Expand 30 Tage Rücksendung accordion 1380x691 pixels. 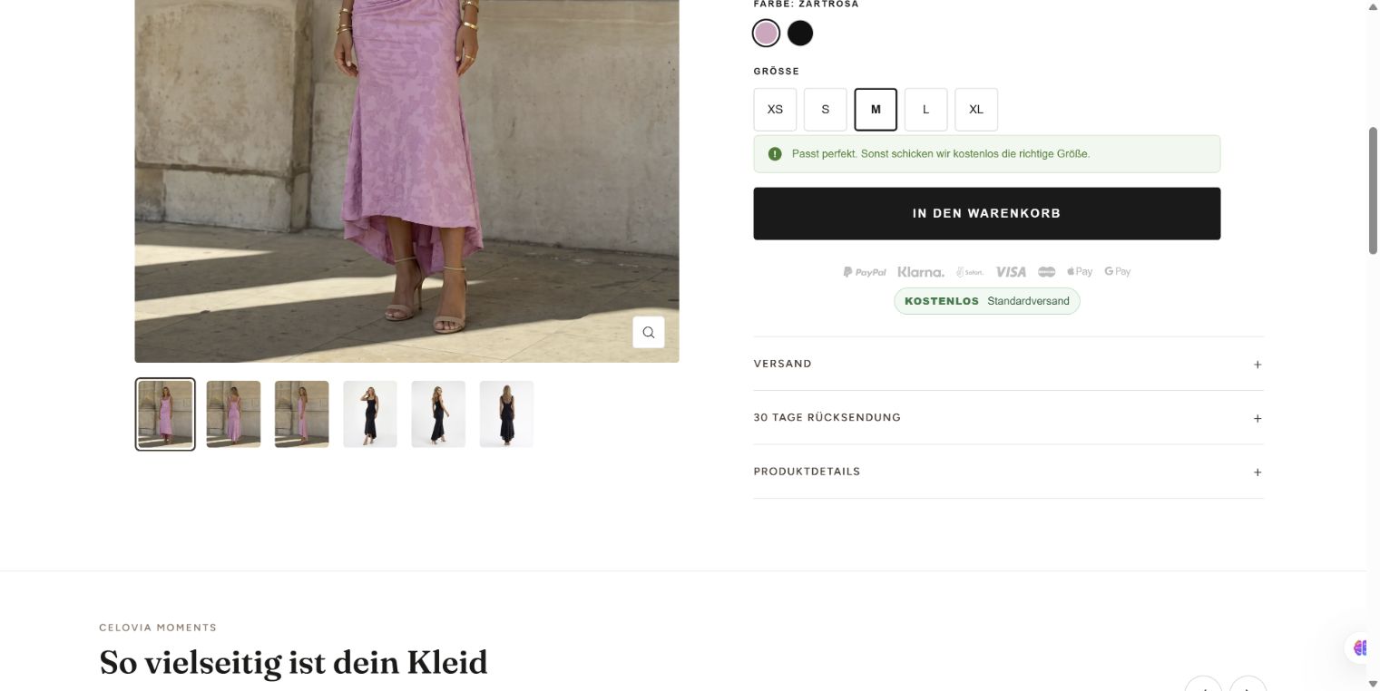[x=1008, y=417]
